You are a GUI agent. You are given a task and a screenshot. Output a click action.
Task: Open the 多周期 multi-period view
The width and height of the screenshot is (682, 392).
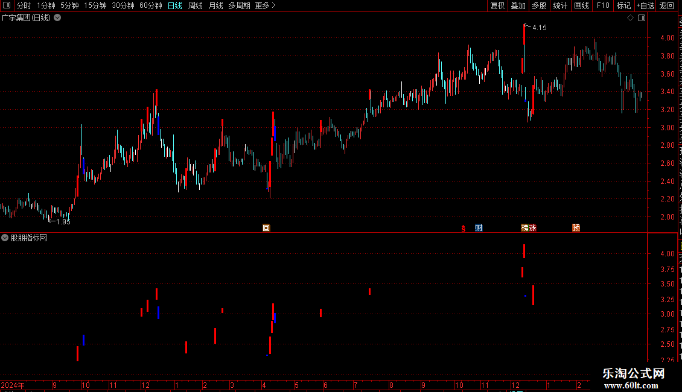click(239, 5)
